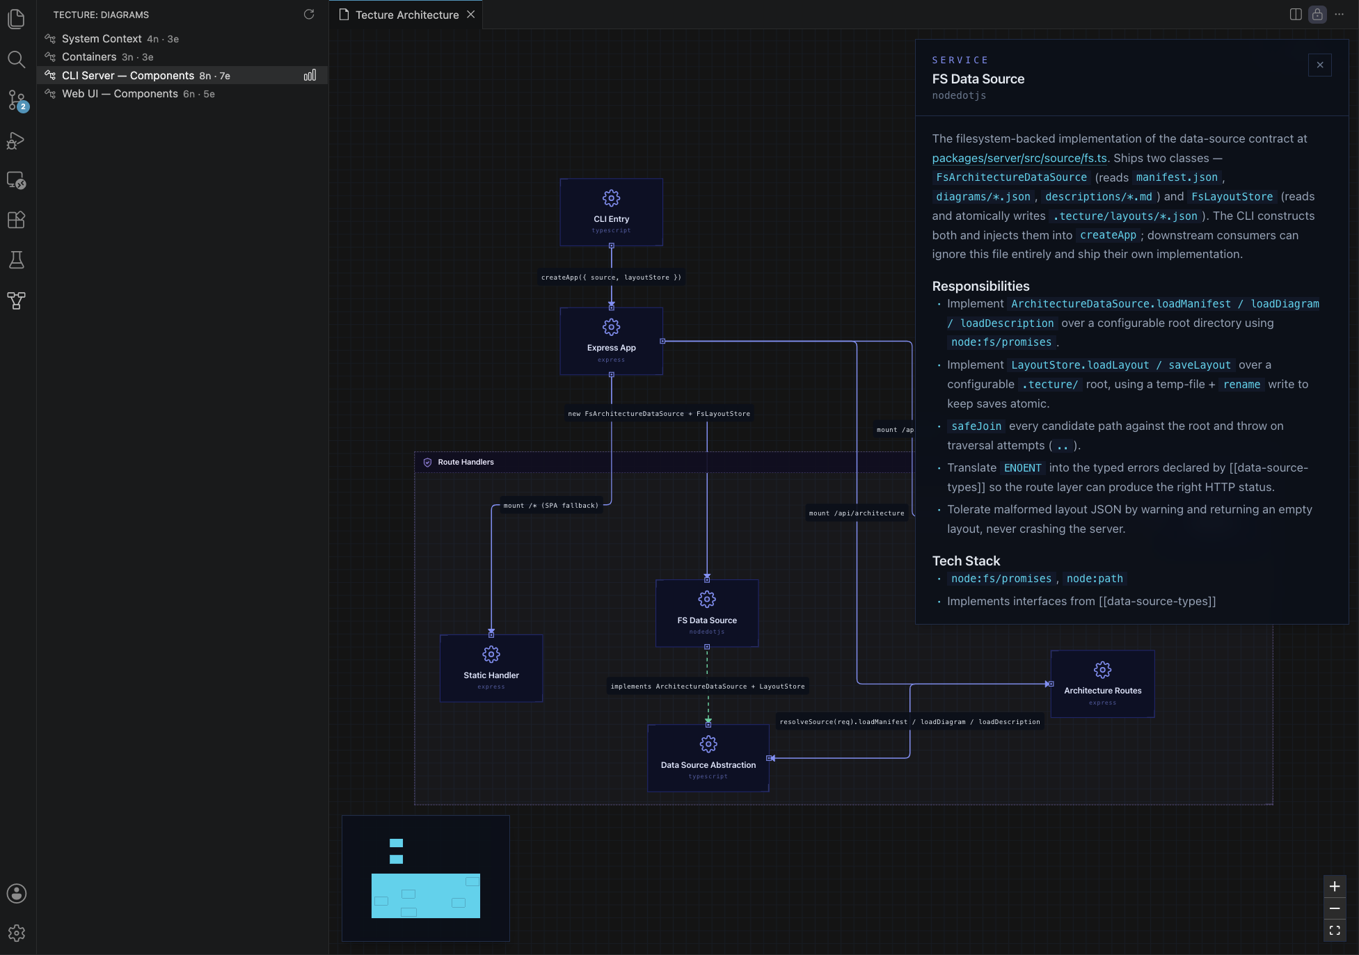Open the Remote Explorer view icon
This screenshot has height=955, width=1359.
[16, 180]
